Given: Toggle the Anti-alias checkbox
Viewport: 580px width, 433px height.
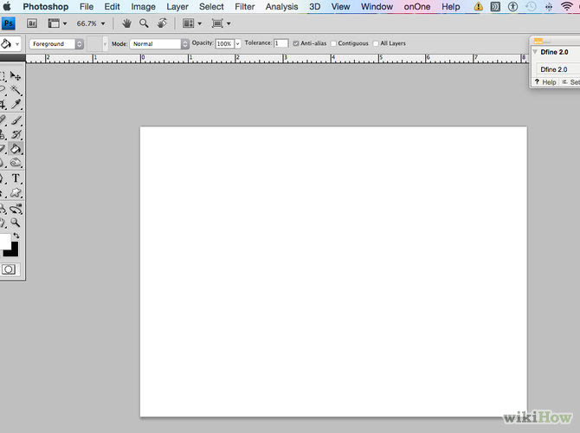Looking at the screenshot, I should pos(295,43).
